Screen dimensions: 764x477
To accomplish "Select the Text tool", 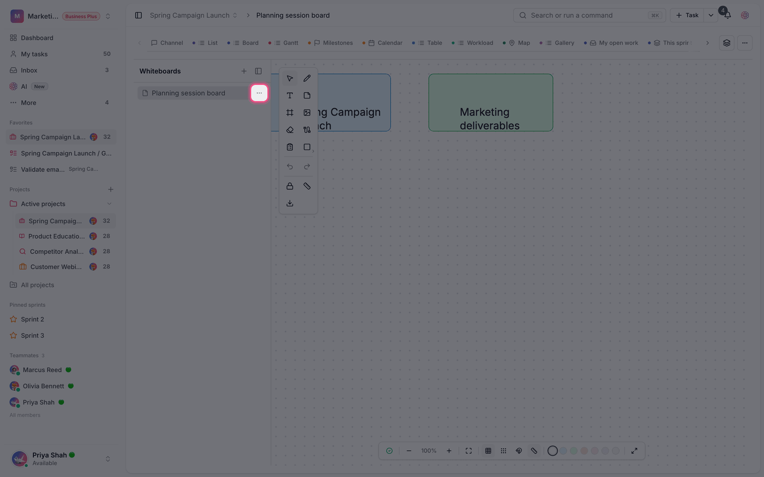I will [290, 95].
